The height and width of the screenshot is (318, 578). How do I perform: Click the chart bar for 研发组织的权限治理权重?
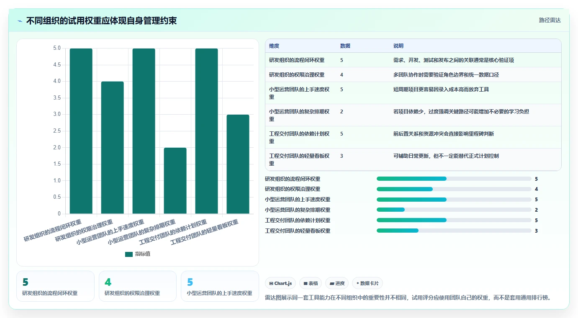pos(113,148)
